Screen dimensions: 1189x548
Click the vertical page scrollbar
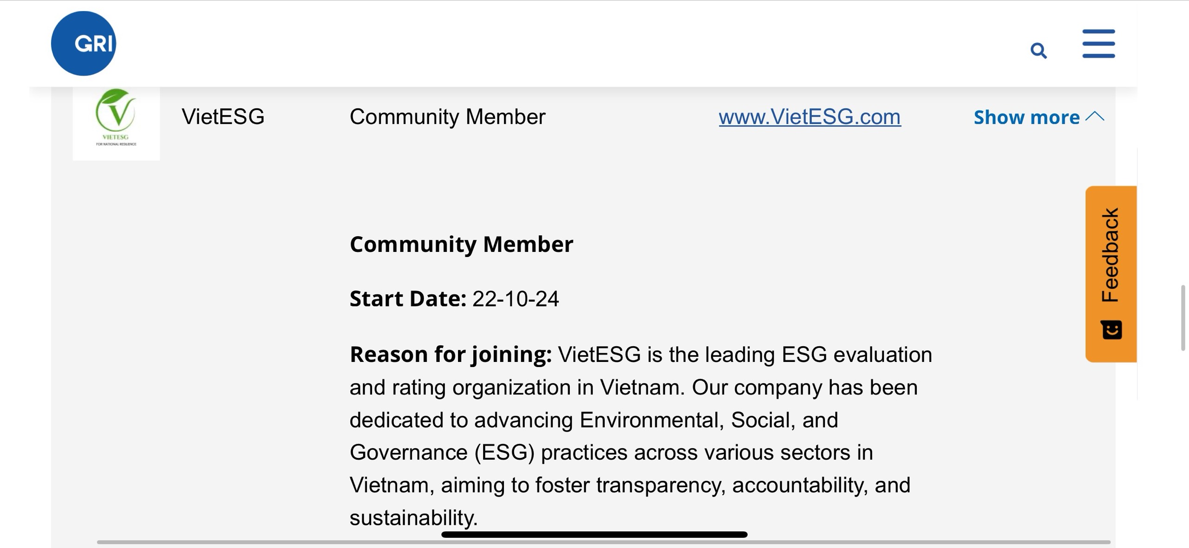(x=1183, y=318)
